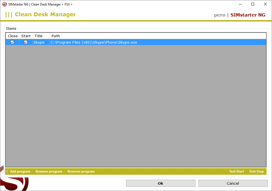Select the Skype.exe path entry
The height and width of the screenshot is (191, 272).
(x=94, y=42)
